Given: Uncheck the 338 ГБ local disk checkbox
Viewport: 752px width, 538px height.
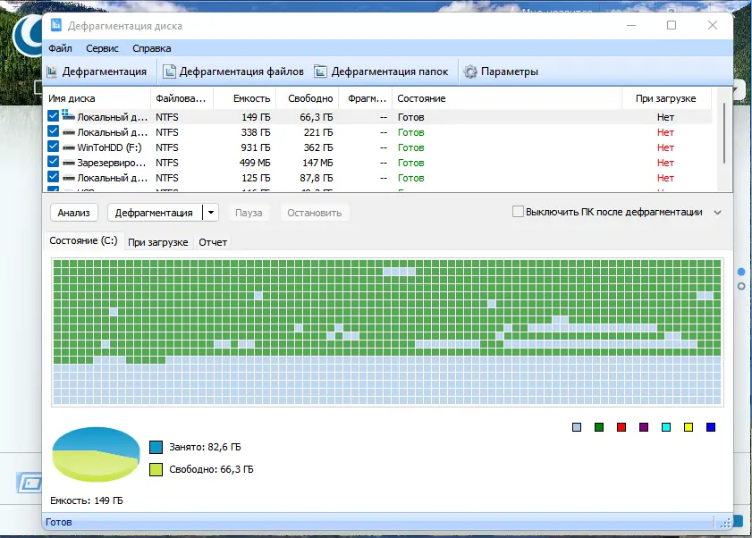Looking at the screenshot, I should coord(54,130).
